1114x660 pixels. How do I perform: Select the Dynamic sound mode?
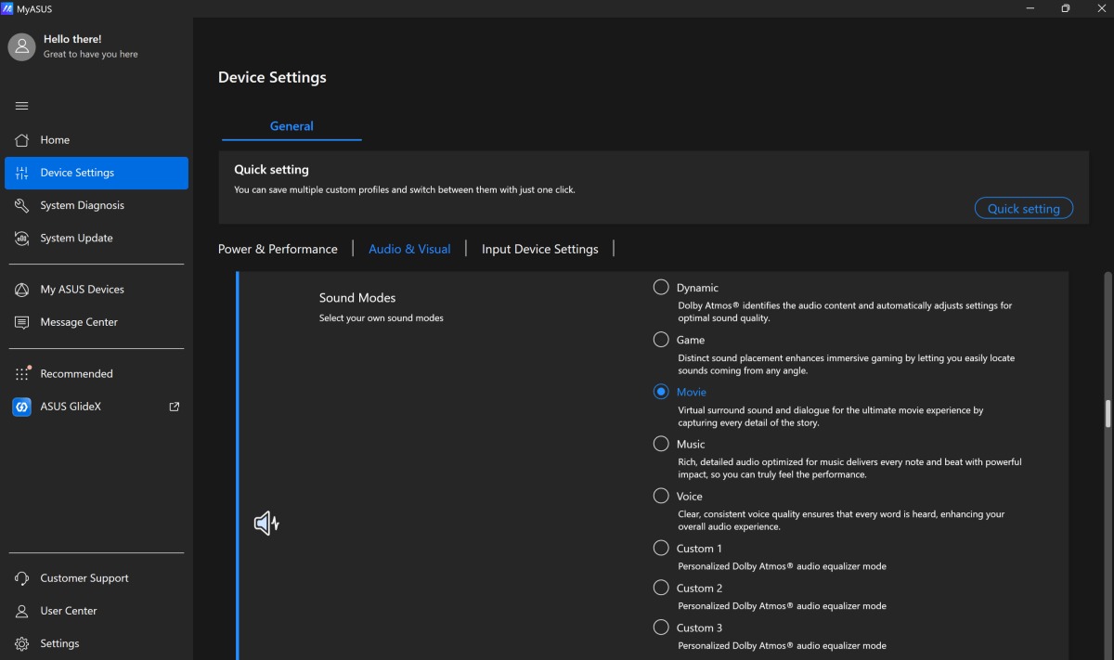click(x=661, y=288)
